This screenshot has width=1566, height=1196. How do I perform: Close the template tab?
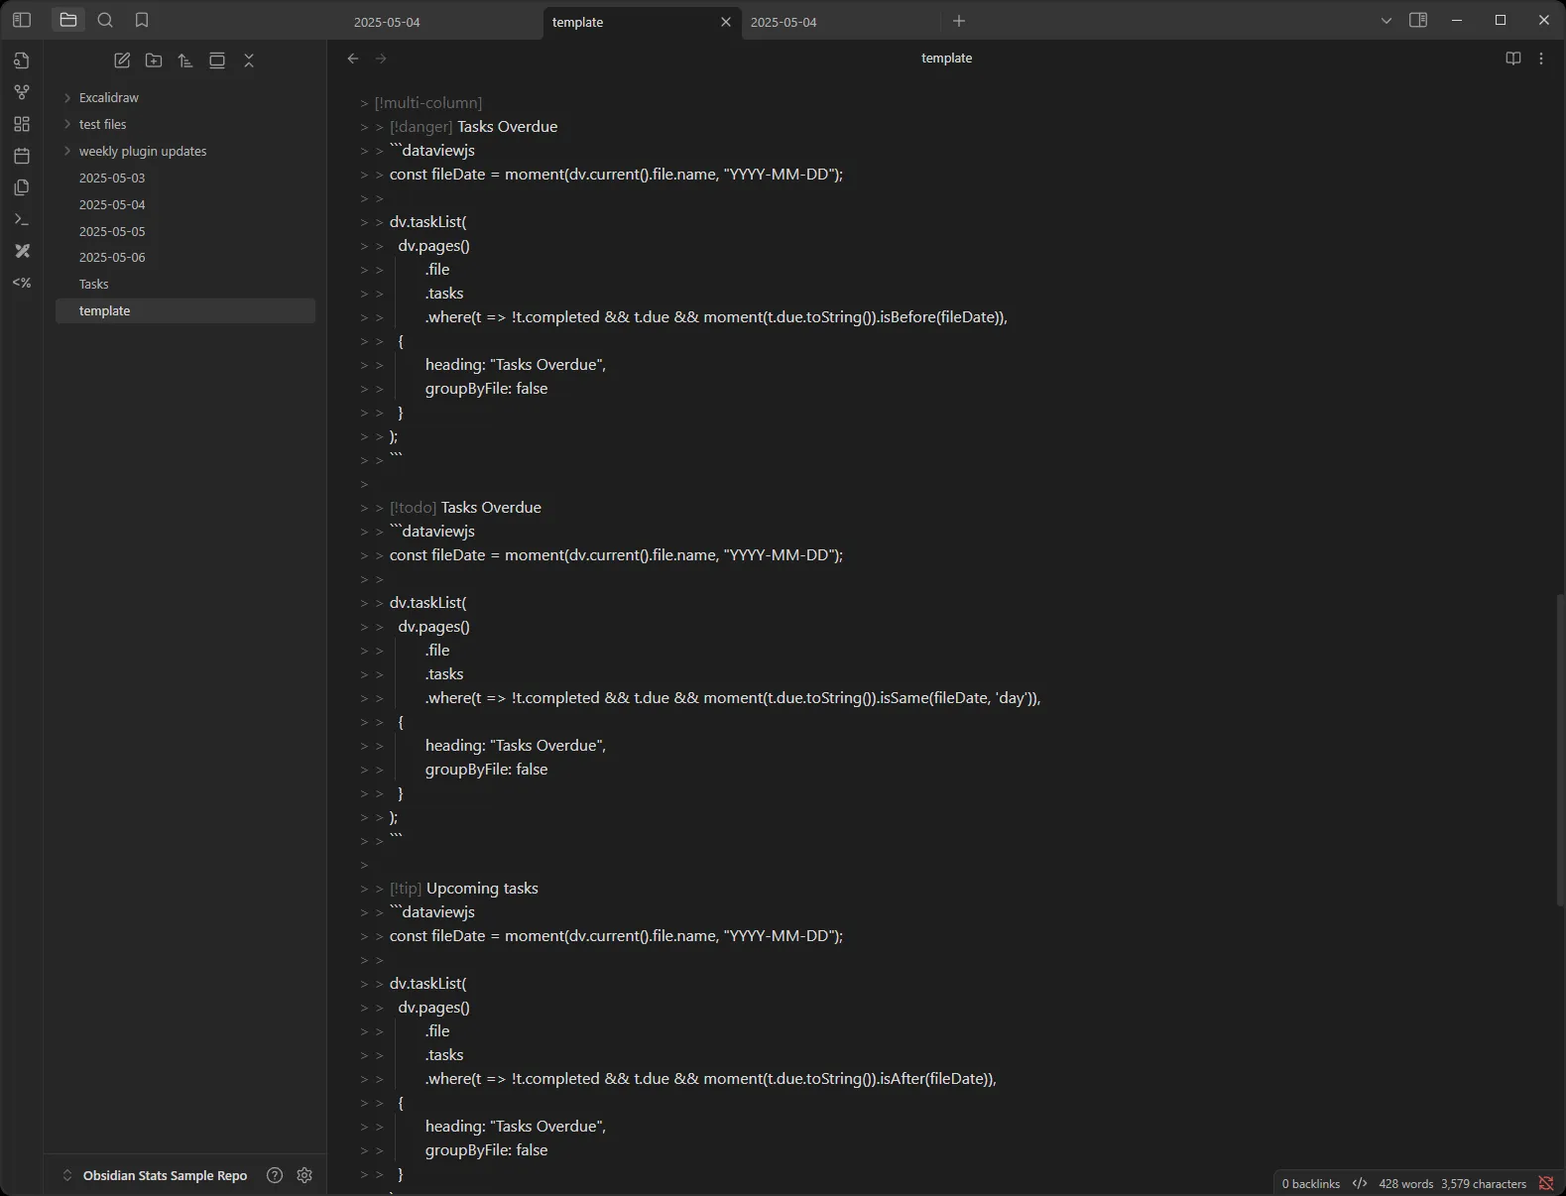(726, 22)
